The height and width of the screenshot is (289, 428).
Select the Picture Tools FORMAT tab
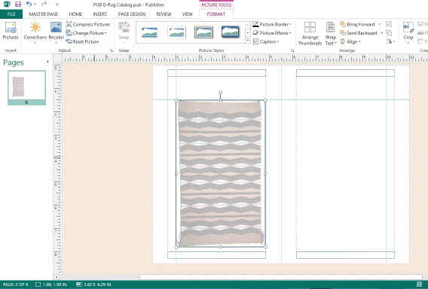[x=216, y=14]
